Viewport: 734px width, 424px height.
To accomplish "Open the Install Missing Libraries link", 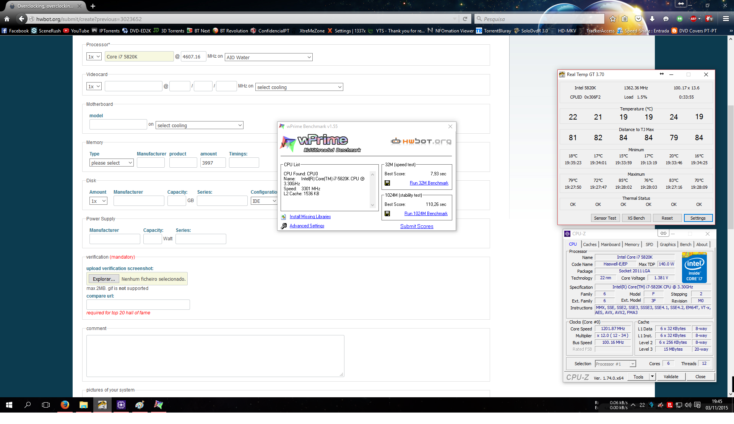I will 310,217.
